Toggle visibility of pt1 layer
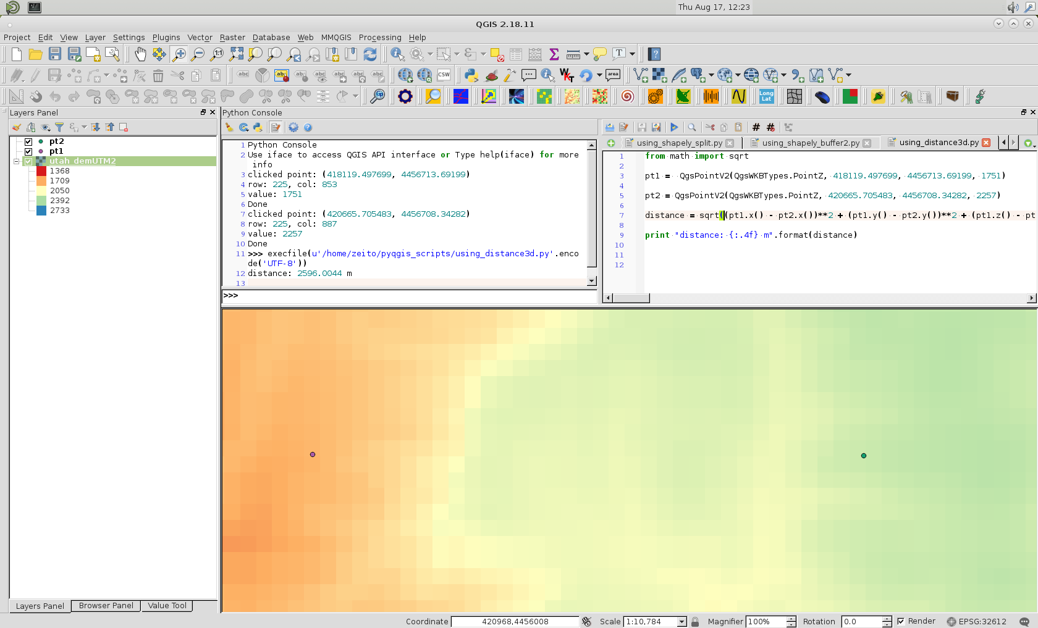 (x=28, y=151)
